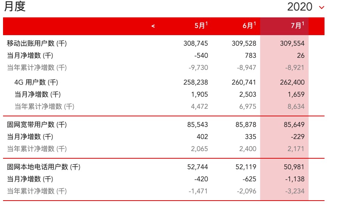The height and width of the screenshot is (204, 337).
Task: Click the -1,138 net addition value
Action: [293, 179]
